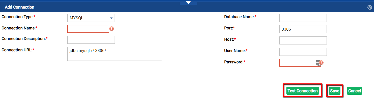Viewport: 374px width, 98px height.
Task: Run Test Connection
Action: tap(303, 91)
